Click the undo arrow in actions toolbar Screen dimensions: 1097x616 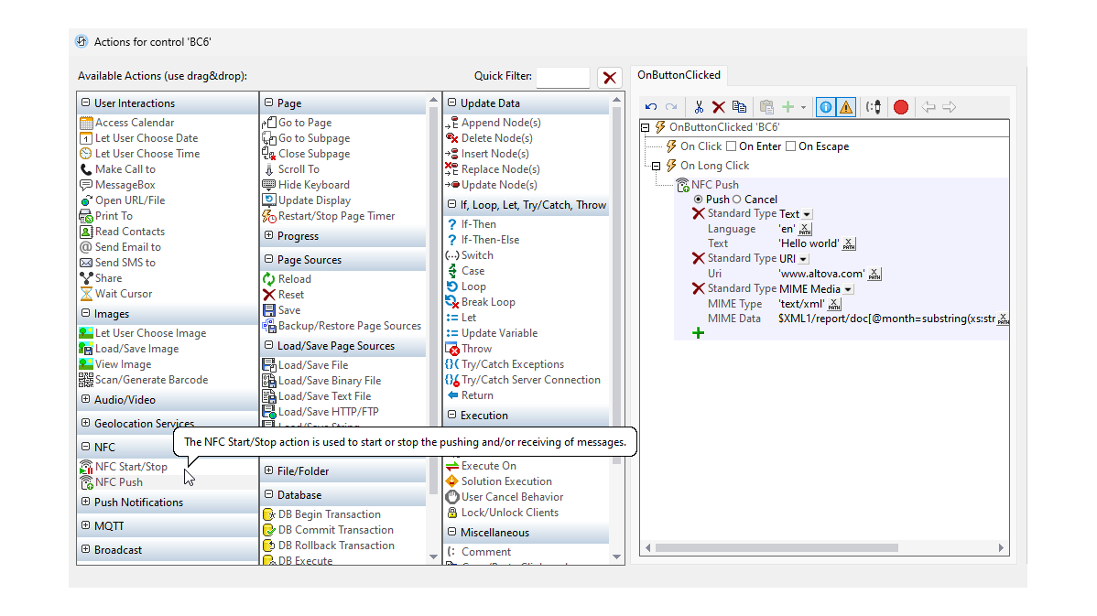pos(651,107)
